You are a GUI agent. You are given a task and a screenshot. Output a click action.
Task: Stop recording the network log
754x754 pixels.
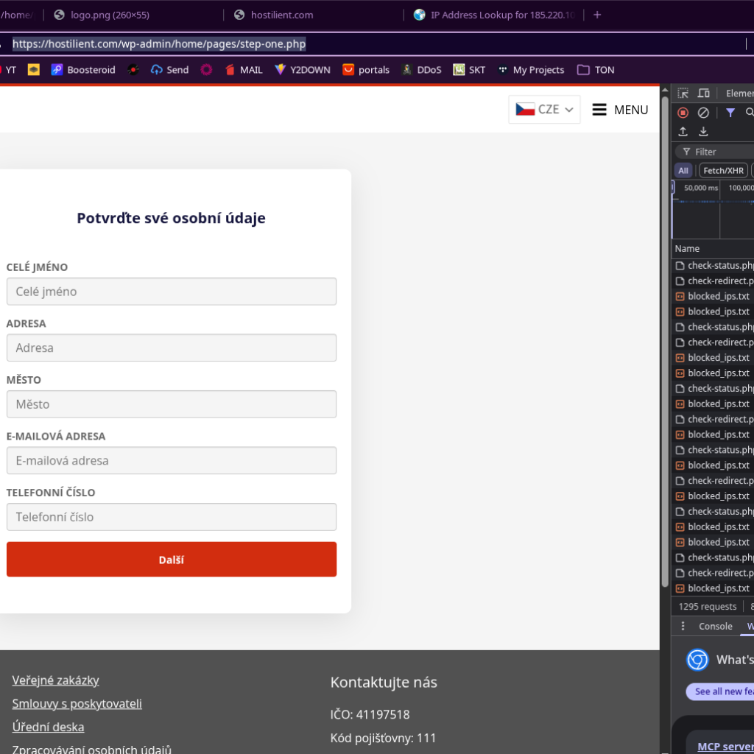pos(683,113)
